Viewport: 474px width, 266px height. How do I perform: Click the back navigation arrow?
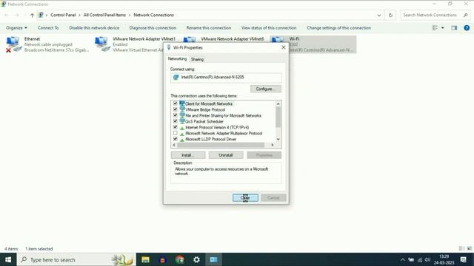(x=7, y=15)
